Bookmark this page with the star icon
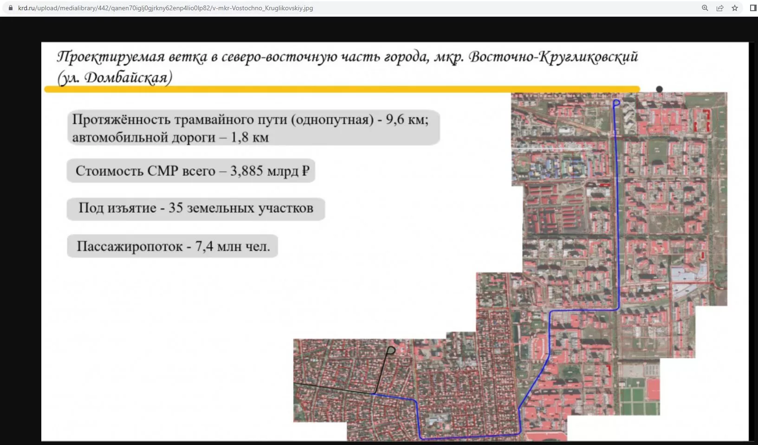Screen dimensions: 758x445 (735, 8)
